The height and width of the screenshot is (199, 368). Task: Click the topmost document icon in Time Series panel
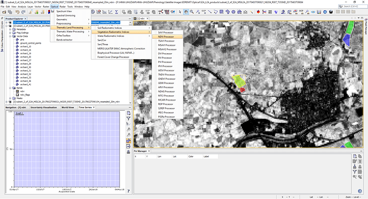(x=129, y=113)
